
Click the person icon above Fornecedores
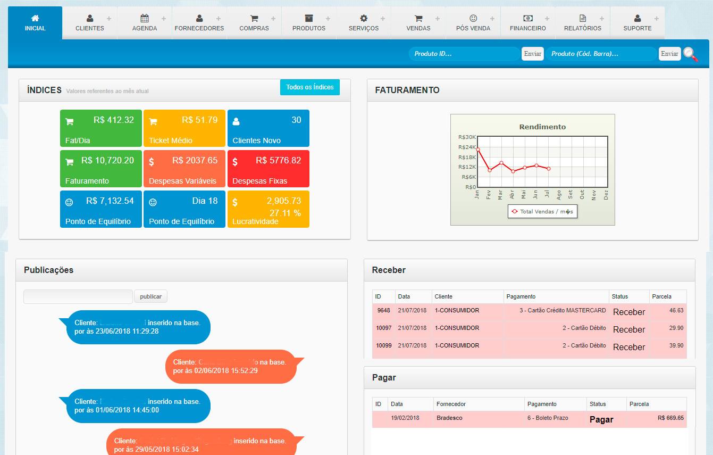pyautogui.click(x=199, y=18)
